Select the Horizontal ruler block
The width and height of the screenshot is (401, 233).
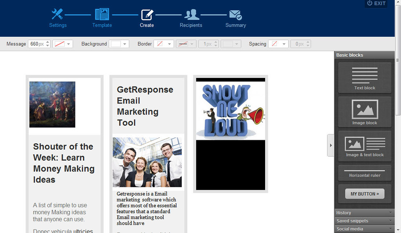click(365, 173)
